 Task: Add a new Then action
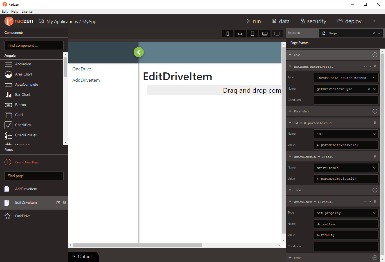[x=375, y=190]
